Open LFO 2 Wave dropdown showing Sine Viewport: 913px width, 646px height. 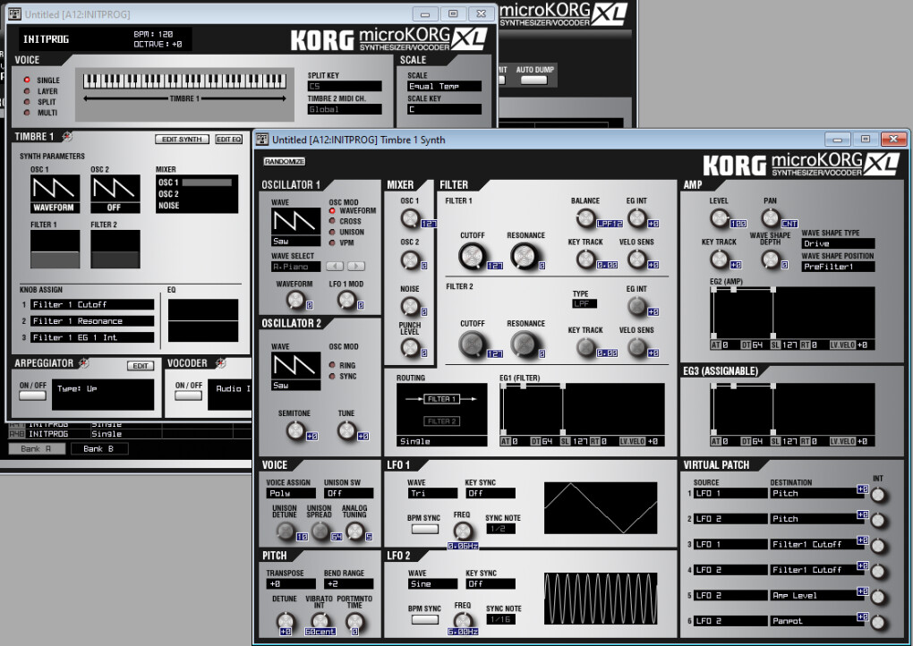432,583
